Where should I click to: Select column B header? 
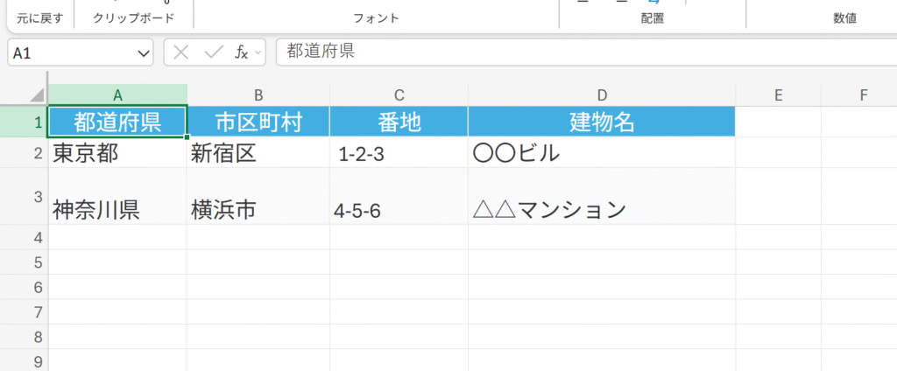click(258, 94)
